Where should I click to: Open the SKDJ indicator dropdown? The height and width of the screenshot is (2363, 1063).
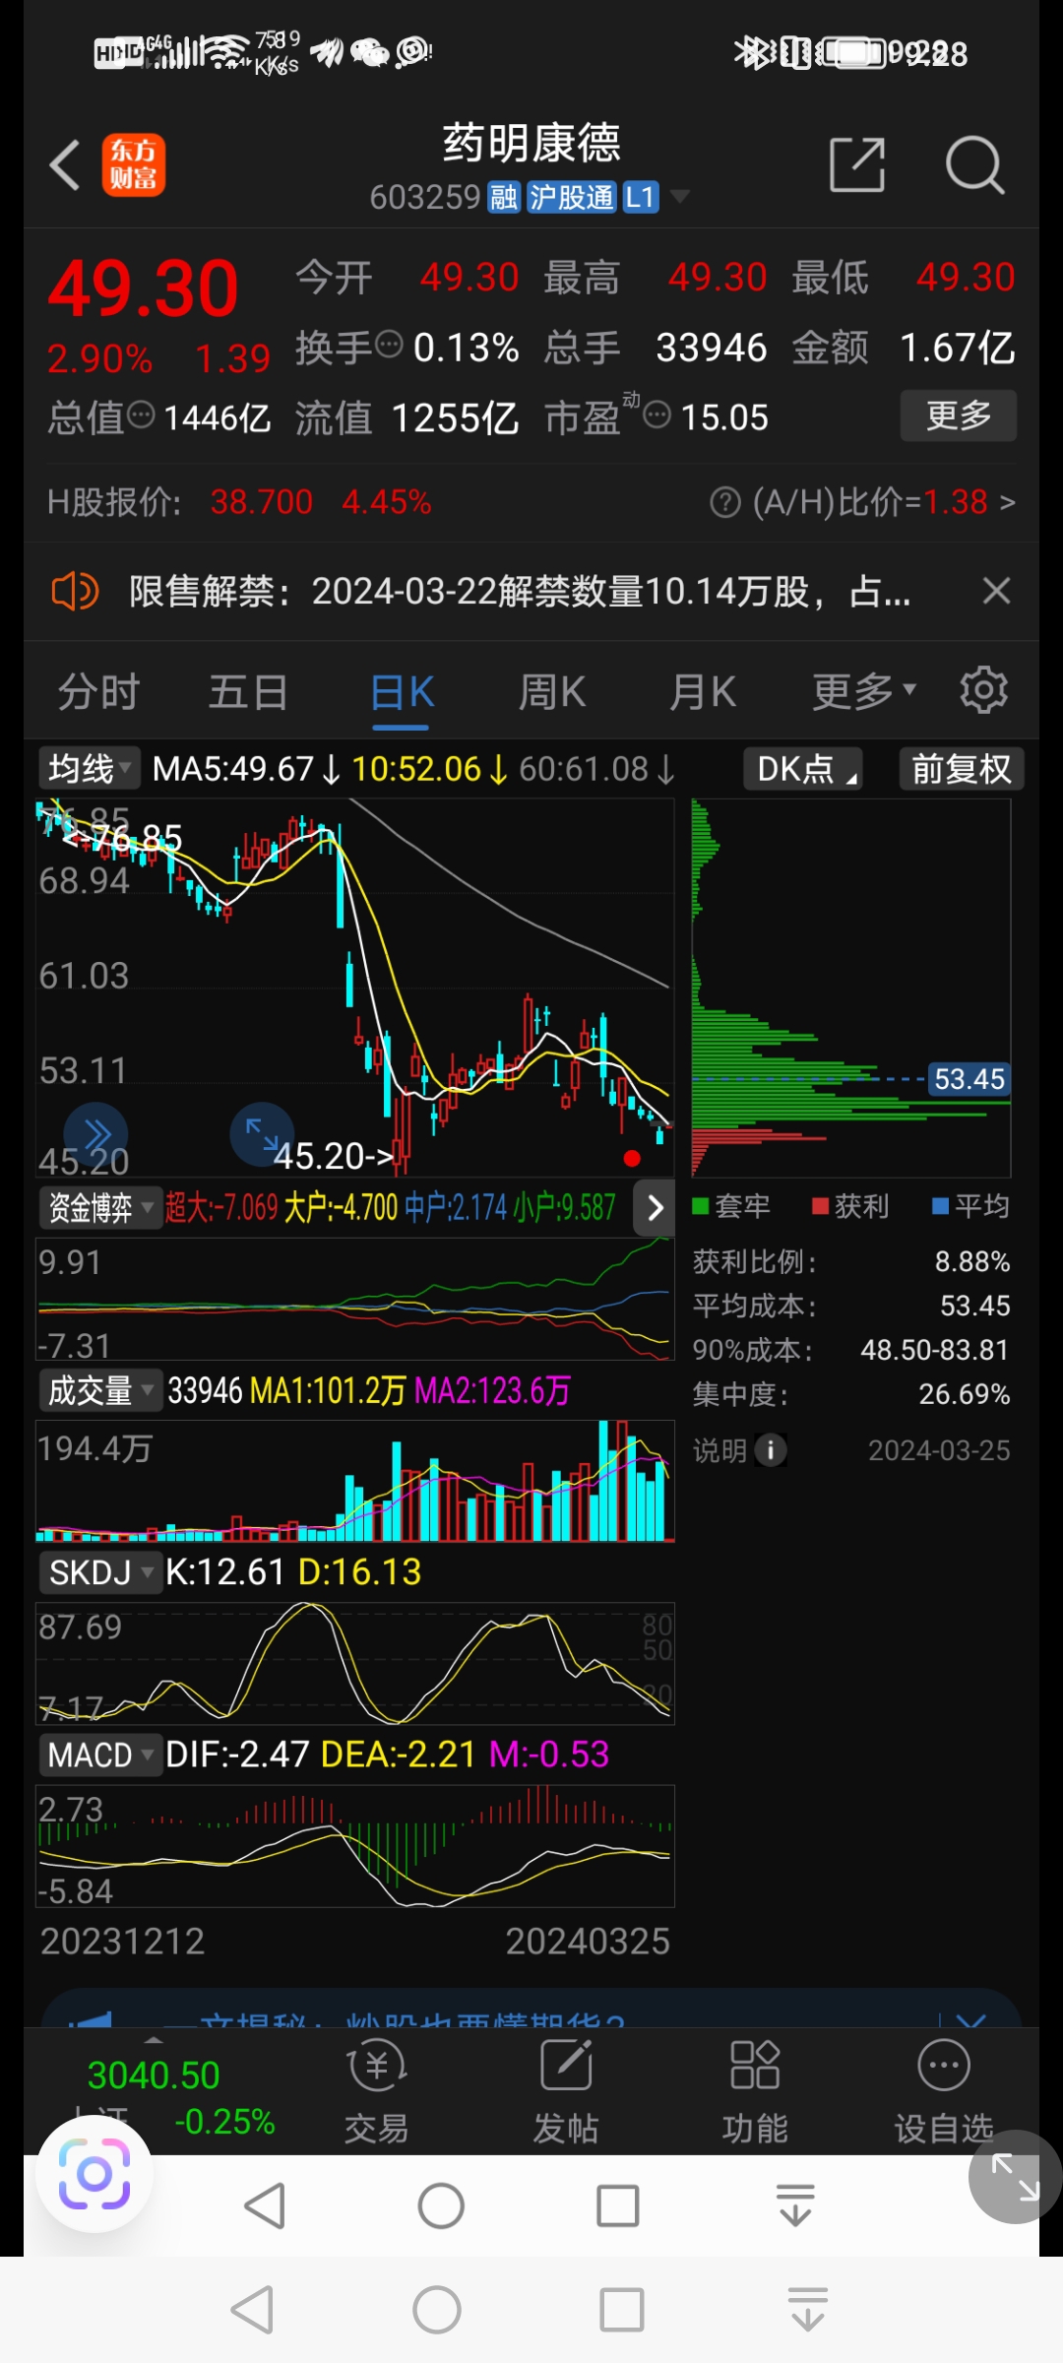100,1572
